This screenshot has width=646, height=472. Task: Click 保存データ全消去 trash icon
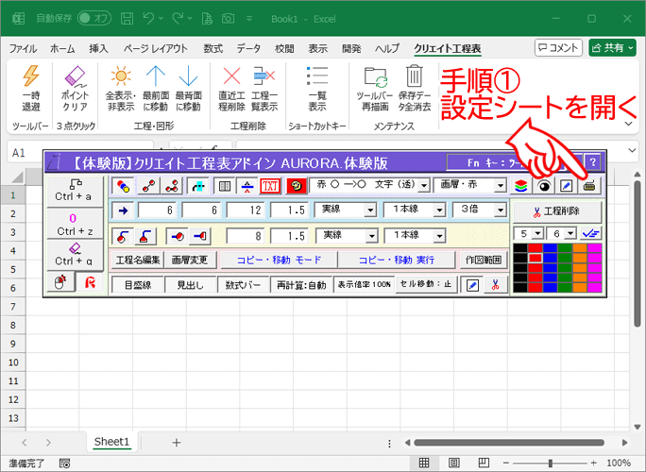414,76
